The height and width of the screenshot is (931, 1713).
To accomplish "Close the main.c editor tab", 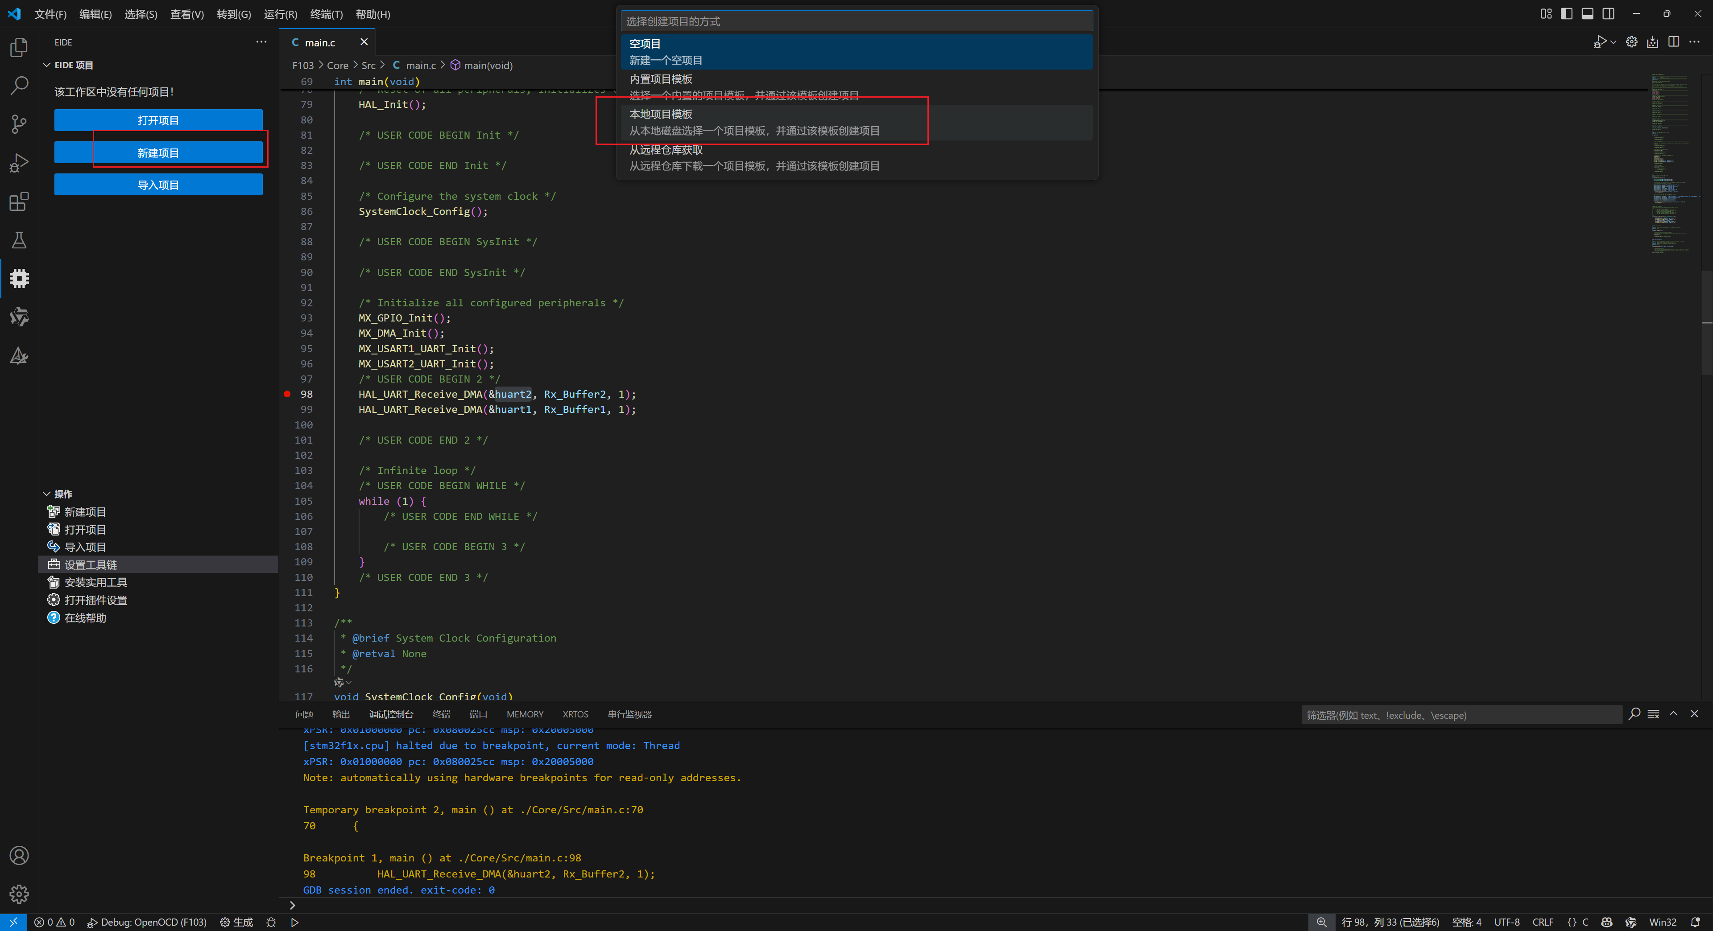I will point(364,42).
